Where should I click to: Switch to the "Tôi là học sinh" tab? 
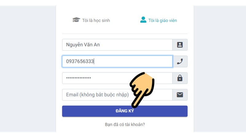click(91, 20)
